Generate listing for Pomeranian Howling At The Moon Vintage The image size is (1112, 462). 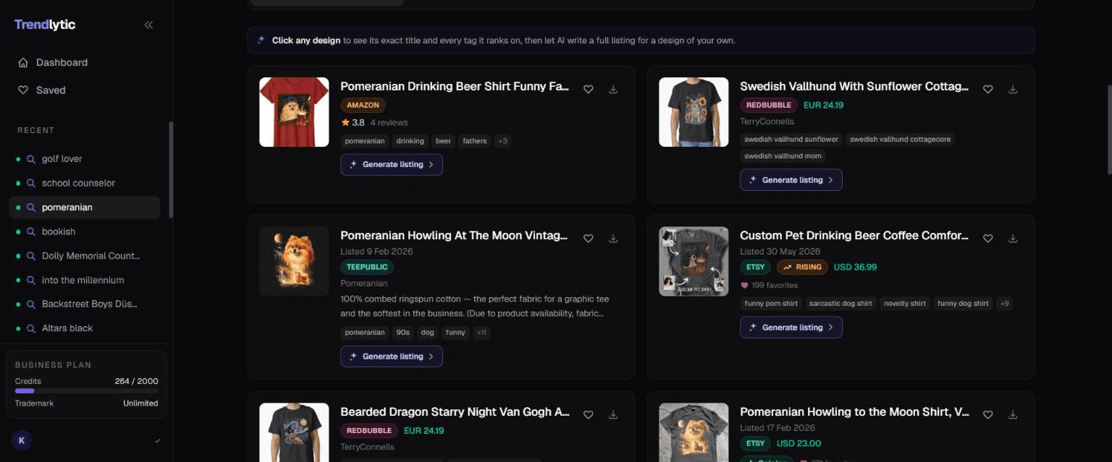(x=392, y=356)
